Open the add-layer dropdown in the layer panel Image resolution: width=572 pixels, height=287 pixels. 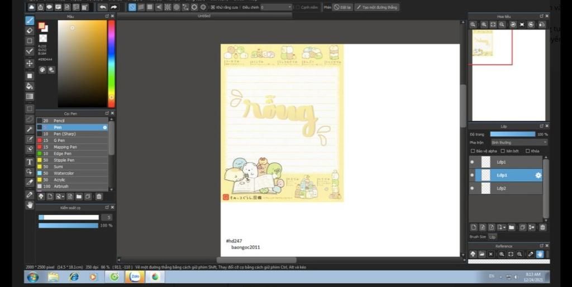(x=502, y=227)
